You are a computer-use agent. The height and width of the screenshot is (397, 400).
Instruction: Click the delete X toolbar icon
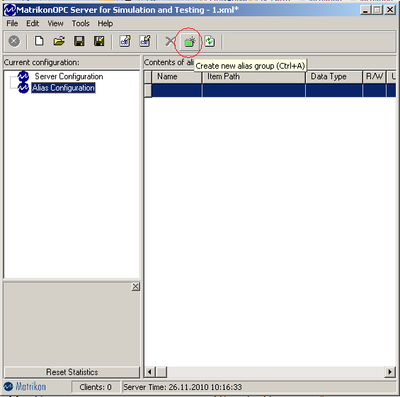pyautogui.click(x=170, y=41)
